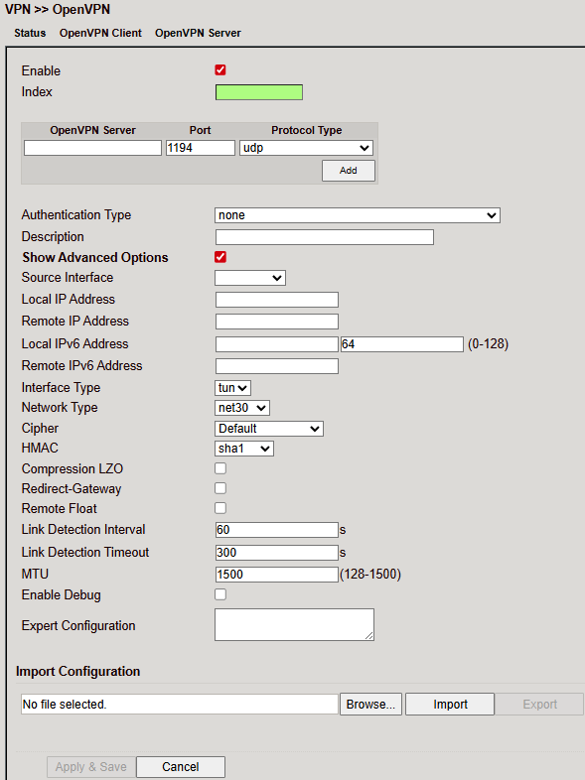Open the Cipher Default dropdown
Viewport: 585px width, 780px height.
[x=269, y=429]
